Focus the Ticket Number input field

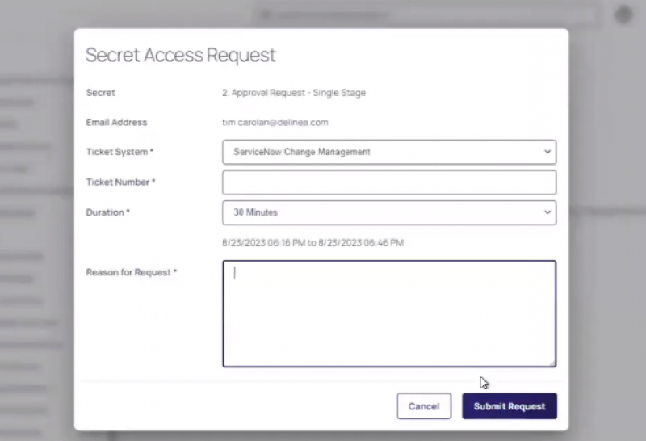pyautogui.click(x=388, y=183)
